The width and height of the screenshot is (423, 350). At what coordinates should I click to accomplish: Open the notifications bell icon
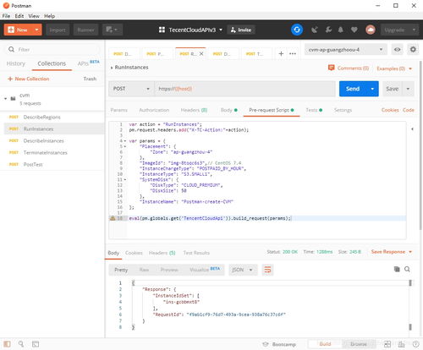pos(341,30)
